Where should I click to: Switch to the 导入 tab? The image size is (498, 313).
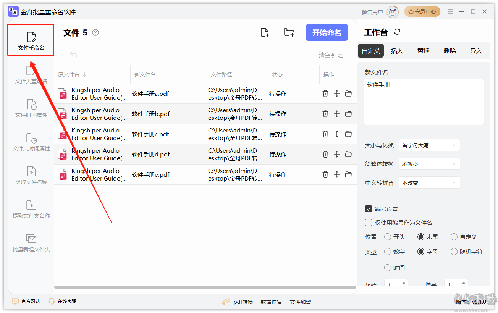coord(476,50)
